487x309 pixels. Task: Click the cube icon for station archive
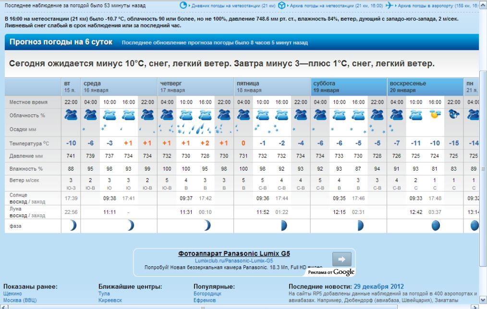pos(282,5)
